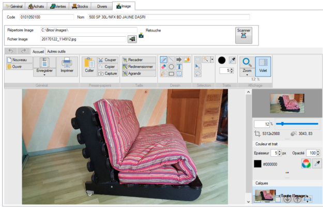Switch to the Autres outils tab
This screenshot has height=211, width=323.
[x=56, y=51]
